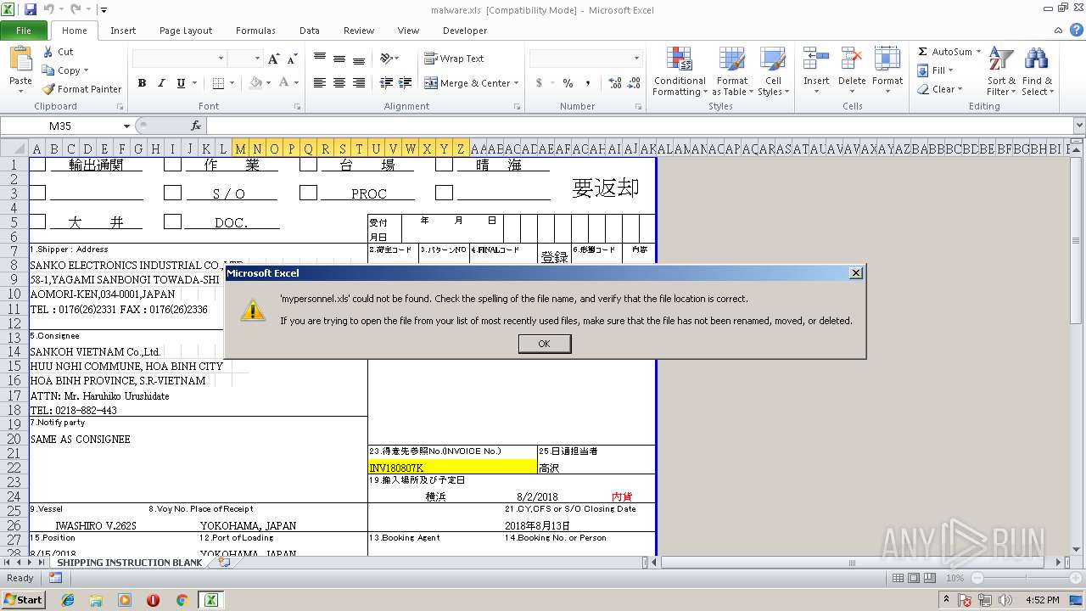Screen dimensions: 1086x611
Task: Expand the Merge & Center dropdown arrow
Action: click(518, 83)
